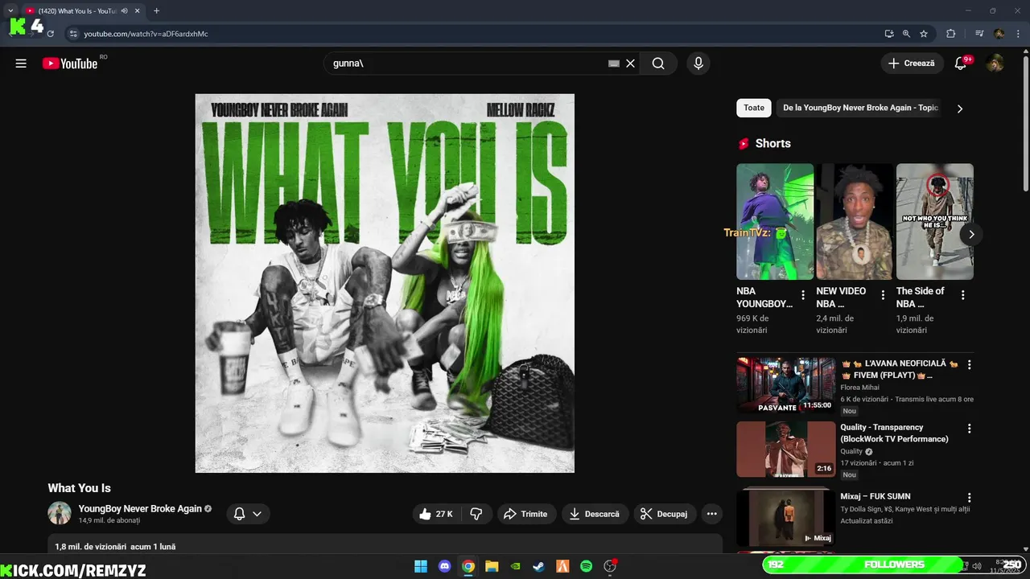View site information icon in address bar
Viewport: 1030px width, 579px height.
(73, 34)
